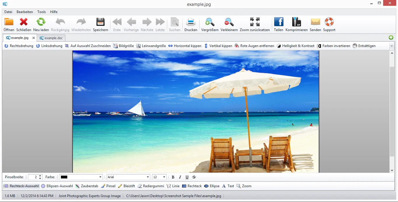Click the Speichern save button

101,24
